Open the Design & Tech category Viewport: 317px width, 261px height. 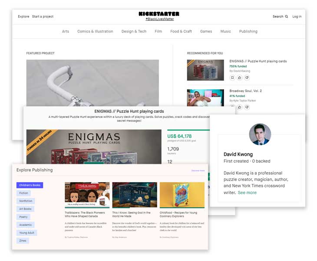click(134, 31)
